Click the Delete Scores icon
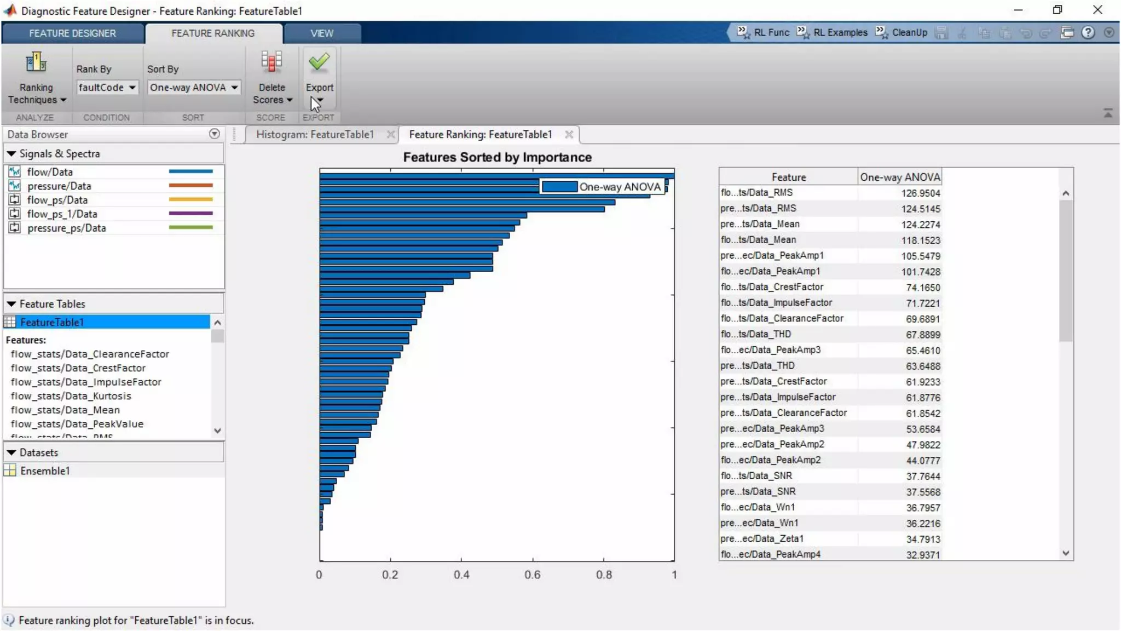This screenshot has width=1121, height=631. pyautogui.click(x=271, y=62)
